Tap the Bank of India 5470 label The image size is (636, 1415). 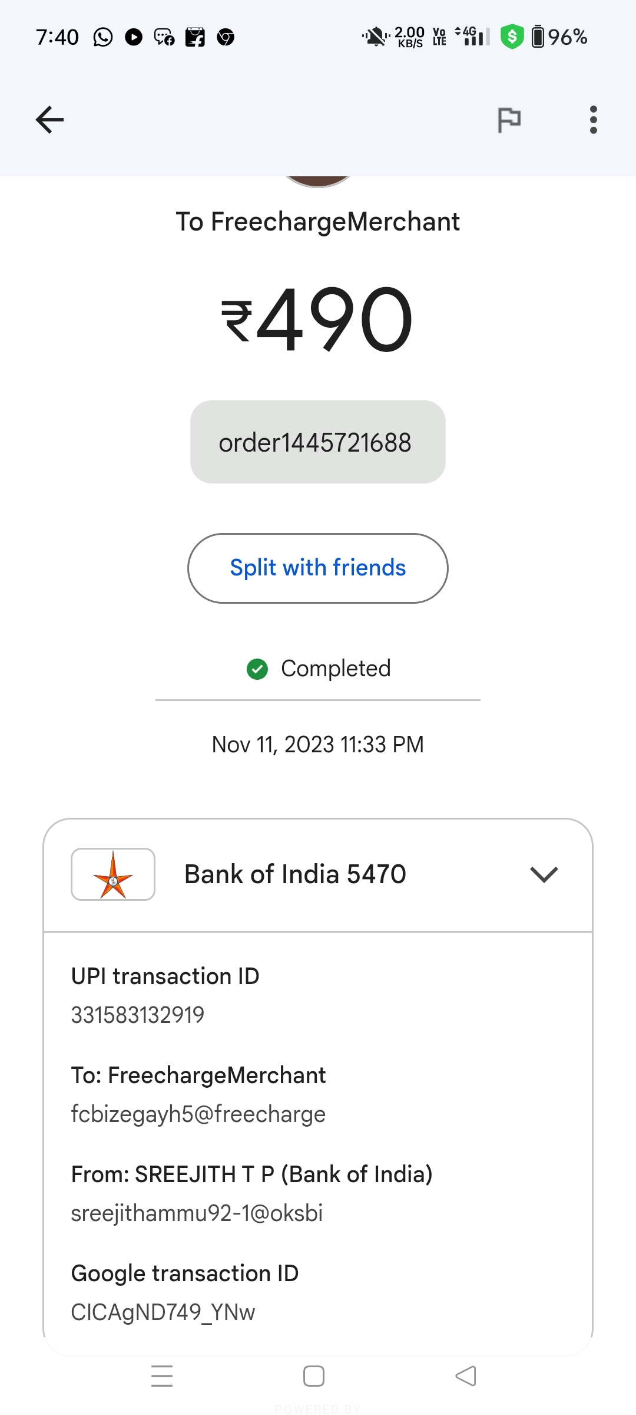pyautogui.click(x=295, y=874)
